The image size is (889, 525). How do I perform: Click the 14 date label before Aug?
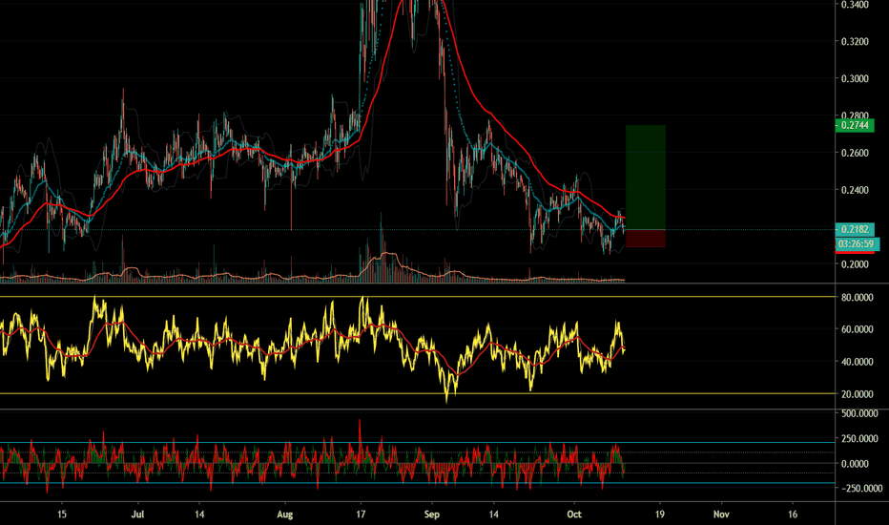point(199,514)
